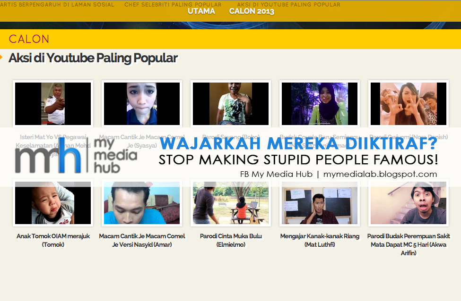Screen dimensions: 461x301
Task: Click Parodi Budak Perempuan Sakit Mata title
Action: [x=409, y=244]
